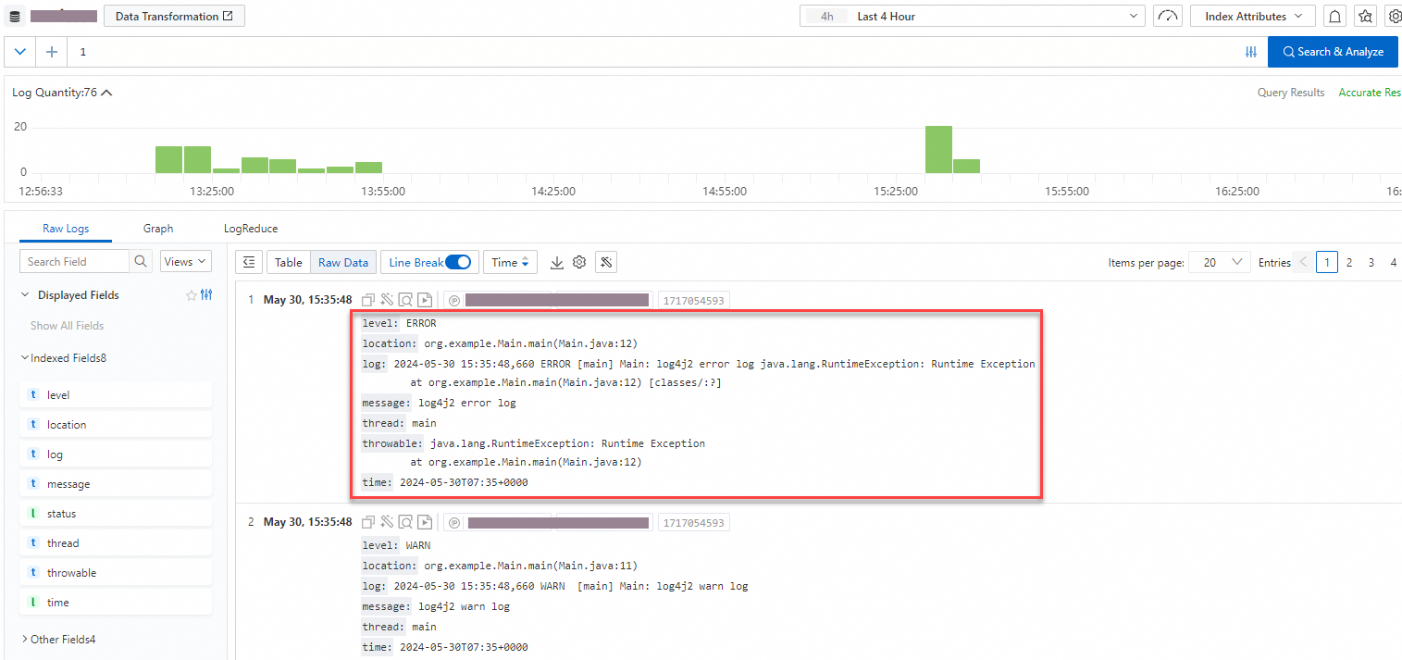Screen dimensions: 1402x660
Task: Click the 1717054593 timestamp tag on entry 1
Action: tap(693, 300)
